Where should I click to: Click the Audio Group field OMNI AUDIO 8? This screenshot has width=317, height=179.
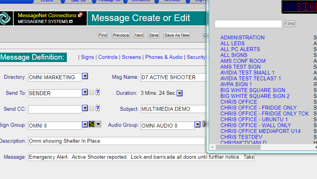pos(168,126)
